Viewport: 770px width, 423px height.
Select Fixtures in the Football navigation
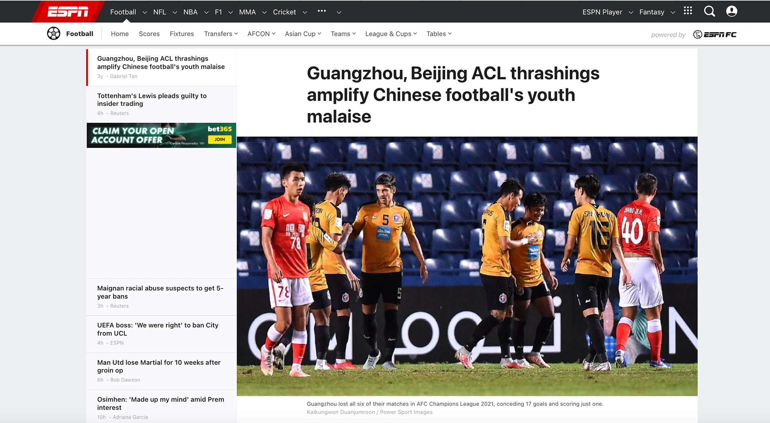coord(182,34)
